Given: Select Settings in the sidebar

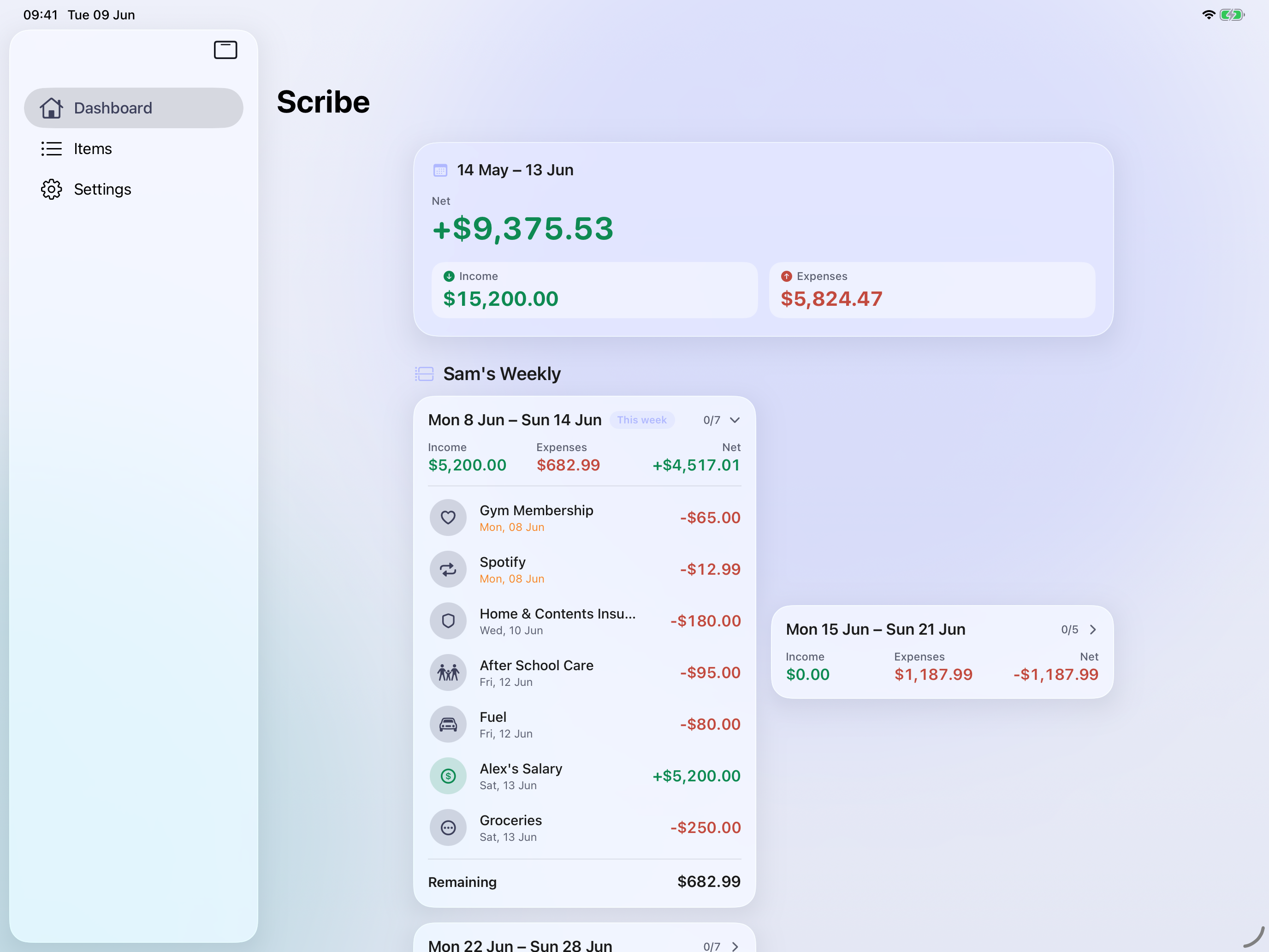Looking at the screenshot, I should 134,190.
